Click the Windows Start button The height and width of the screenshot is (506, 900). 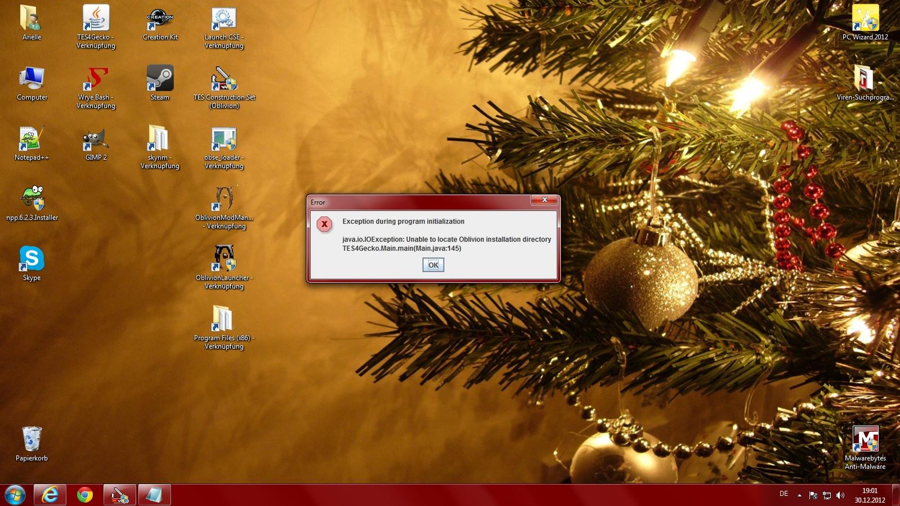(x=15, y=495)
